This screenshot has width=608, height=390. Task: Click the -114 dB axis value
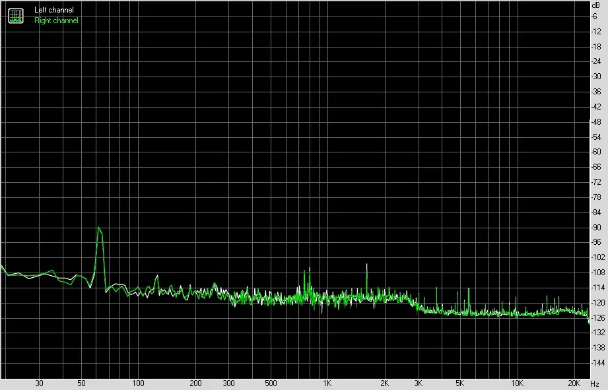click(x=597, y=287)
